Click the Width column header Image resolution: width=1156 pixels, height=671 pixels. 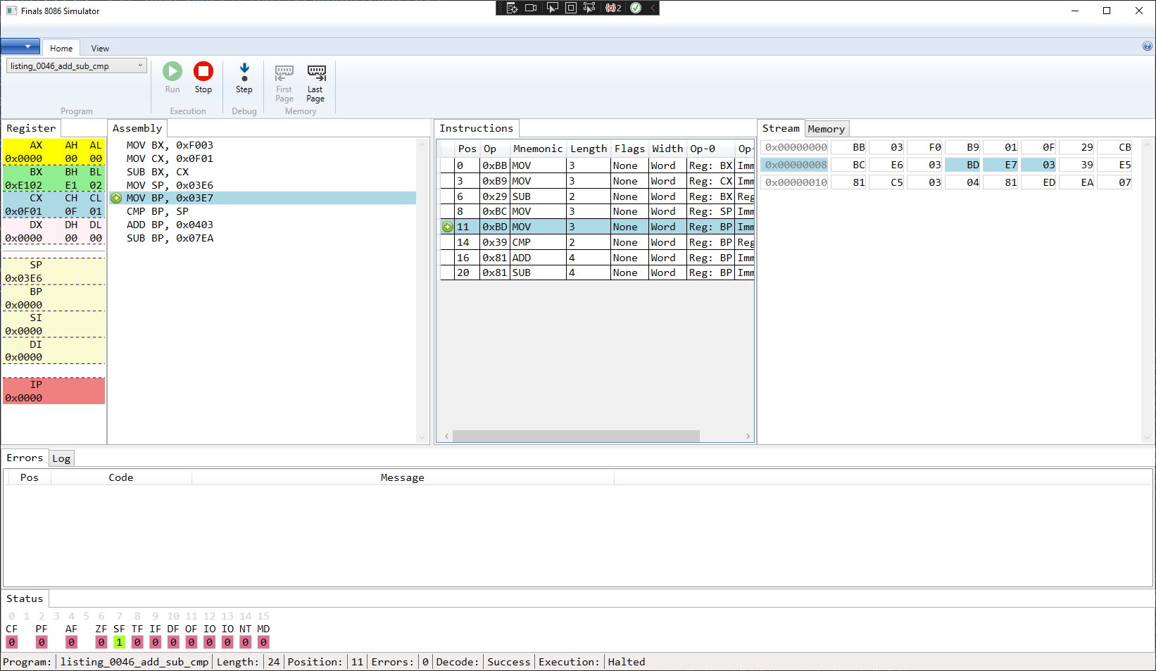point(667,149)
